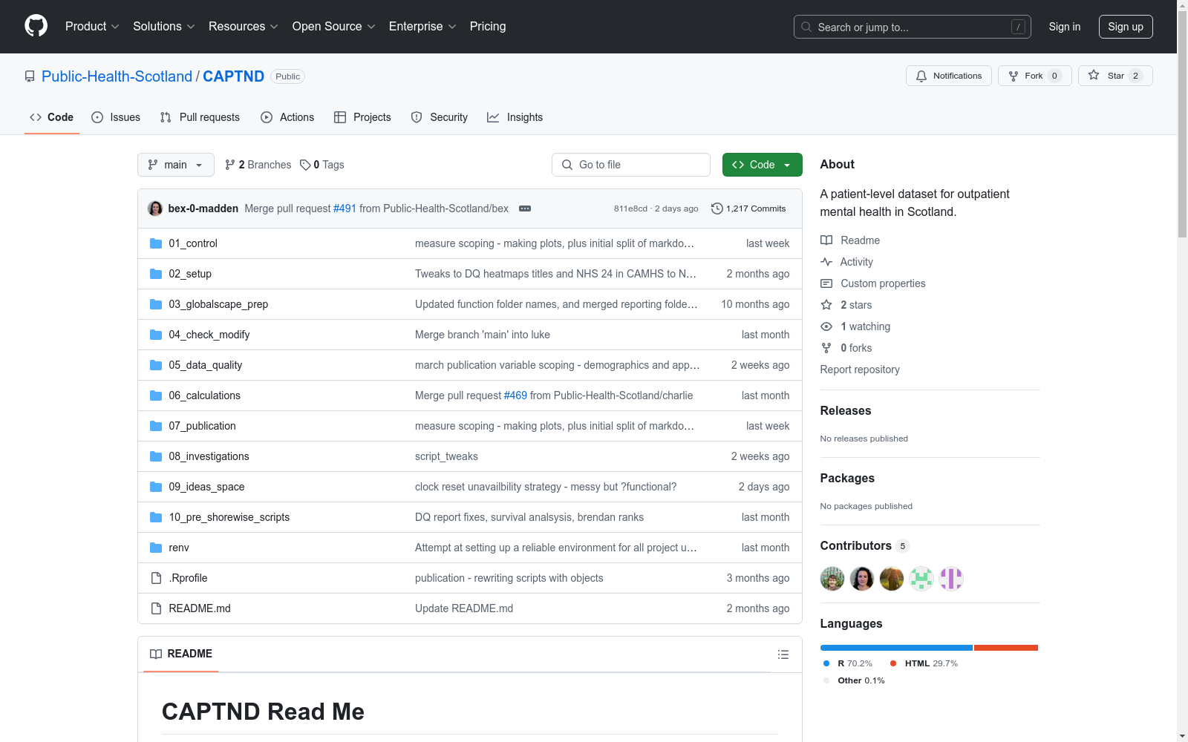The height and width of the screenshot is (742, 1188).
Task: Click the purple pixel contributor avatar
Action: tap(951, 578)
